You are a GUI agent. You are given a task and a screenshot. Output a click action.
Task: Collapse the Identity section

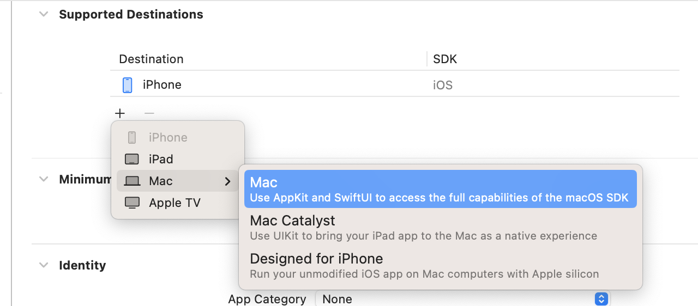coord(44,265)
